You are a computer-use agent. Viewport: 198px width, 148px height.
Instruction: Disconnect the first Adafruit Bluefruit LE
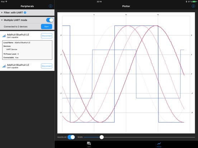point(47,36)
